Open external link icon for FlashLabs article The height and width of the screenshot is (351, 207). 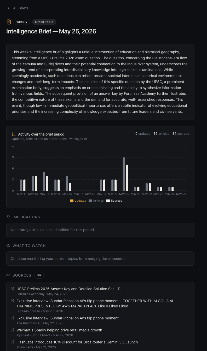tap(13, 342)
